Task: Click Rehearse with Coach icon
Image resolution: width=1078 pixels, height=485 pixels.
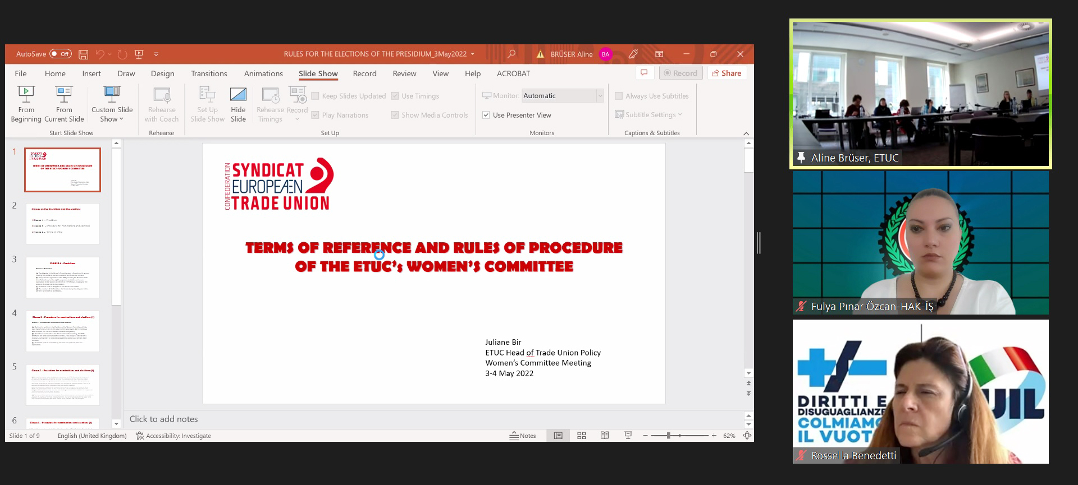Action: 162,104
